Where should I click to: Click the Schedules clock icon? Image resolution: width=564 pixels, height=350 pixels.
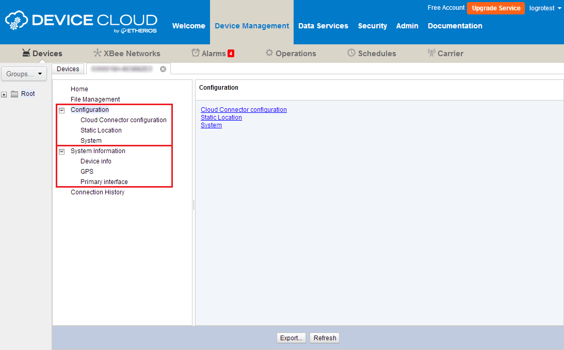point(351,53)
